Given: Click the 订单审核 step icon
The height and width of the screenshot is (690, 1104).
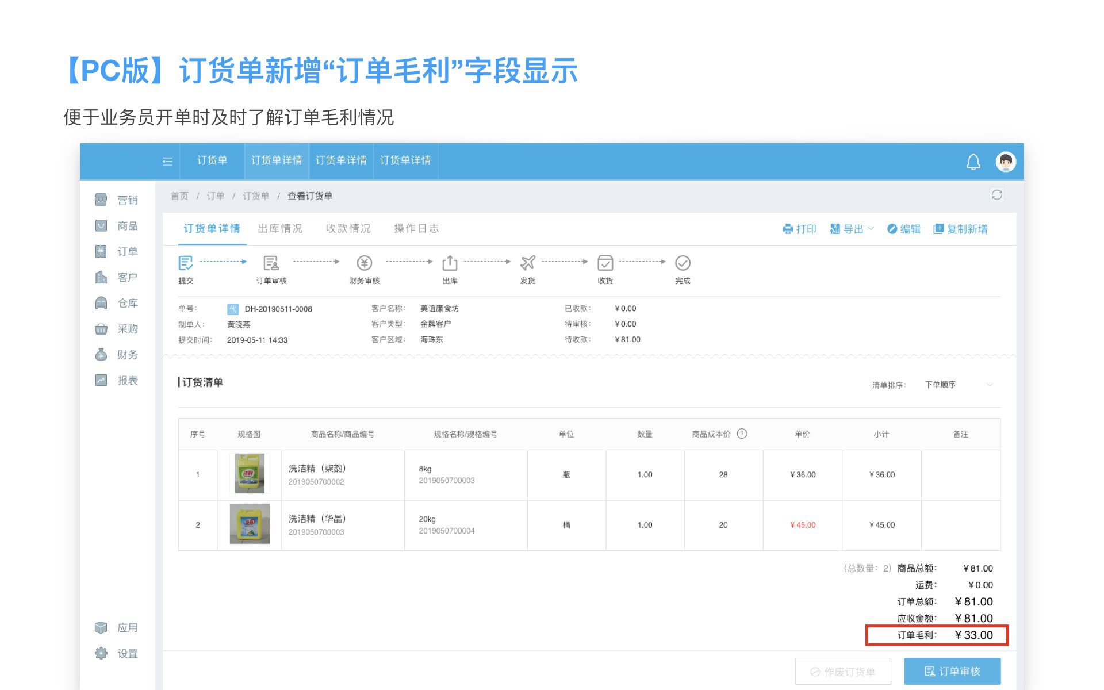Looking at the screenshot, I should coord(271,263).
